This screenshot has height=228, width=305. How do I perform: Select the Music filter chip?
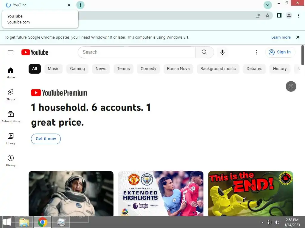pos(54,69)
